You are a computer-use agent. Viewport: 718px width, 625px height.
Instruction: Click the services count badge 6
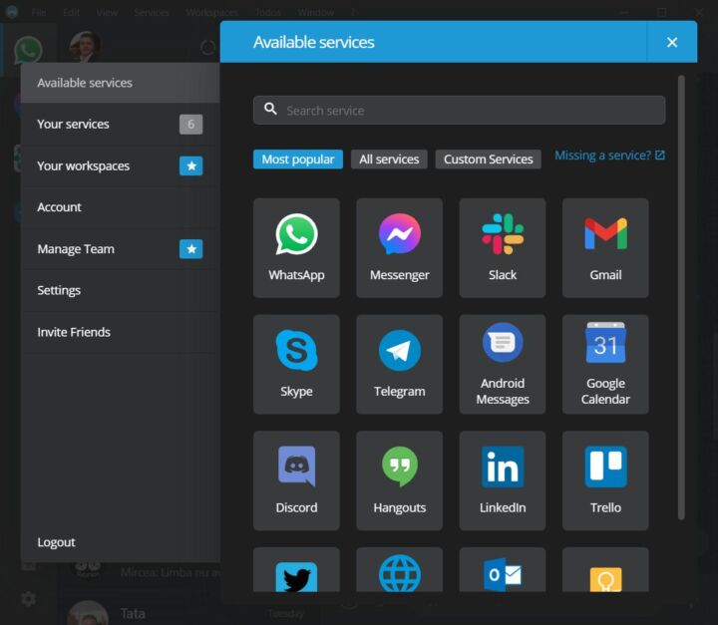coord(190,124)
